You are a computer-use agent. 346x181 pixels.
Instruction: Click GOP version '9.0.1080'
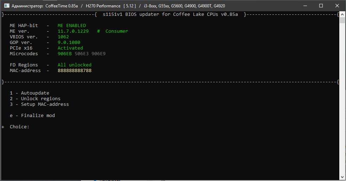69,42
